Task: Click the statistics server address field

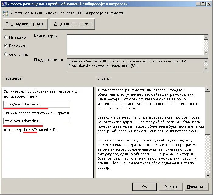Action: [37, 121]
